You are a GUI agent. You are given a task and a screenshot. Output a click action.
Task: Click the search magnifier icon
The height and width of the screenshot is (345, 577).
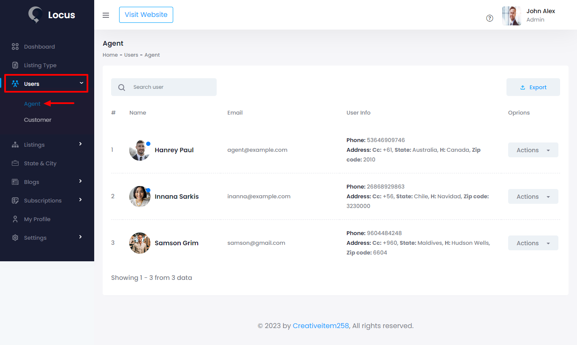(x=122, y=87)
